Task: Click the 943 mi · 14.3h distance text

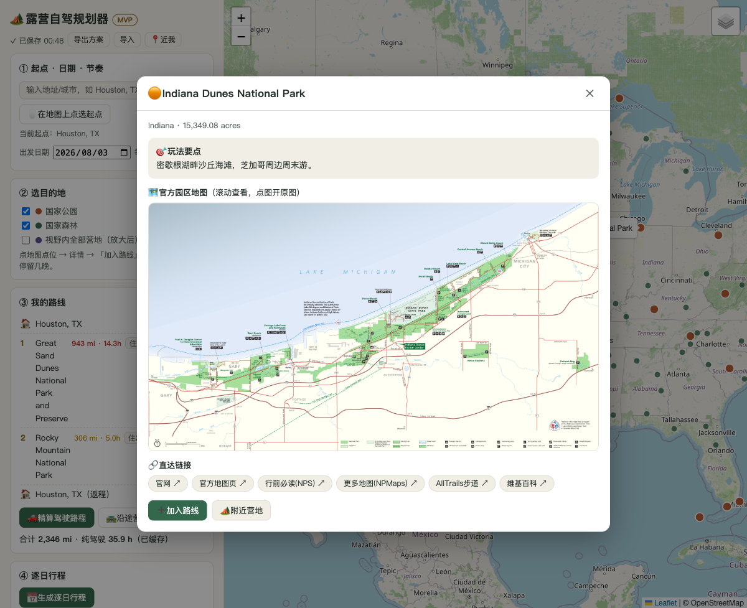Action: pyautogui.click(x=96, y=344)
